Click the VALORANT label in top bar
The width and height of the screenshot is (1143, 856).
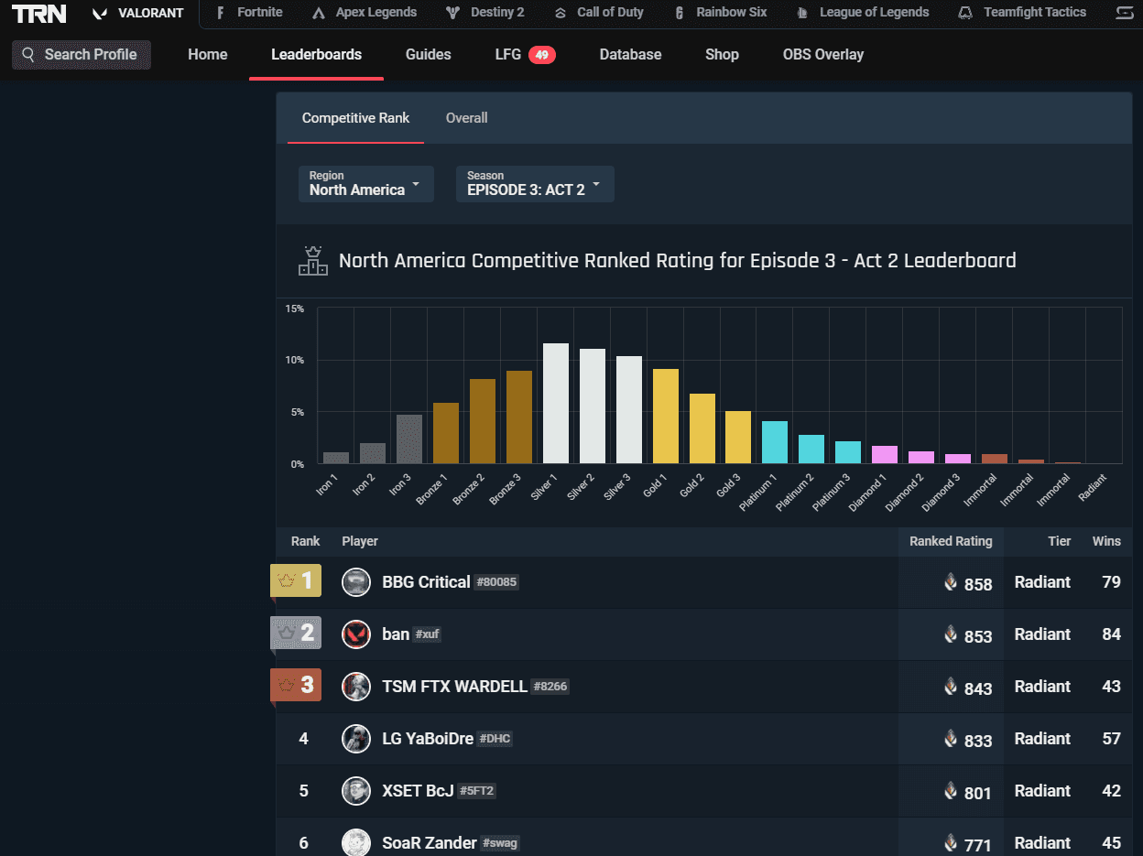[151, 13]
